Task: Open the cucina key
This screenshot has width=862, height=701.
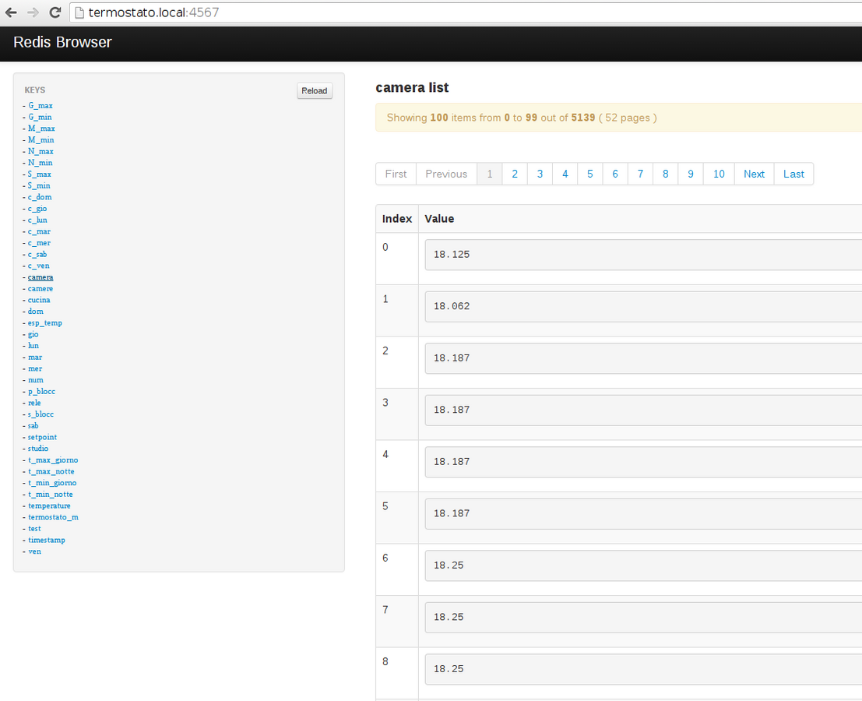Action: pos(39,300)
